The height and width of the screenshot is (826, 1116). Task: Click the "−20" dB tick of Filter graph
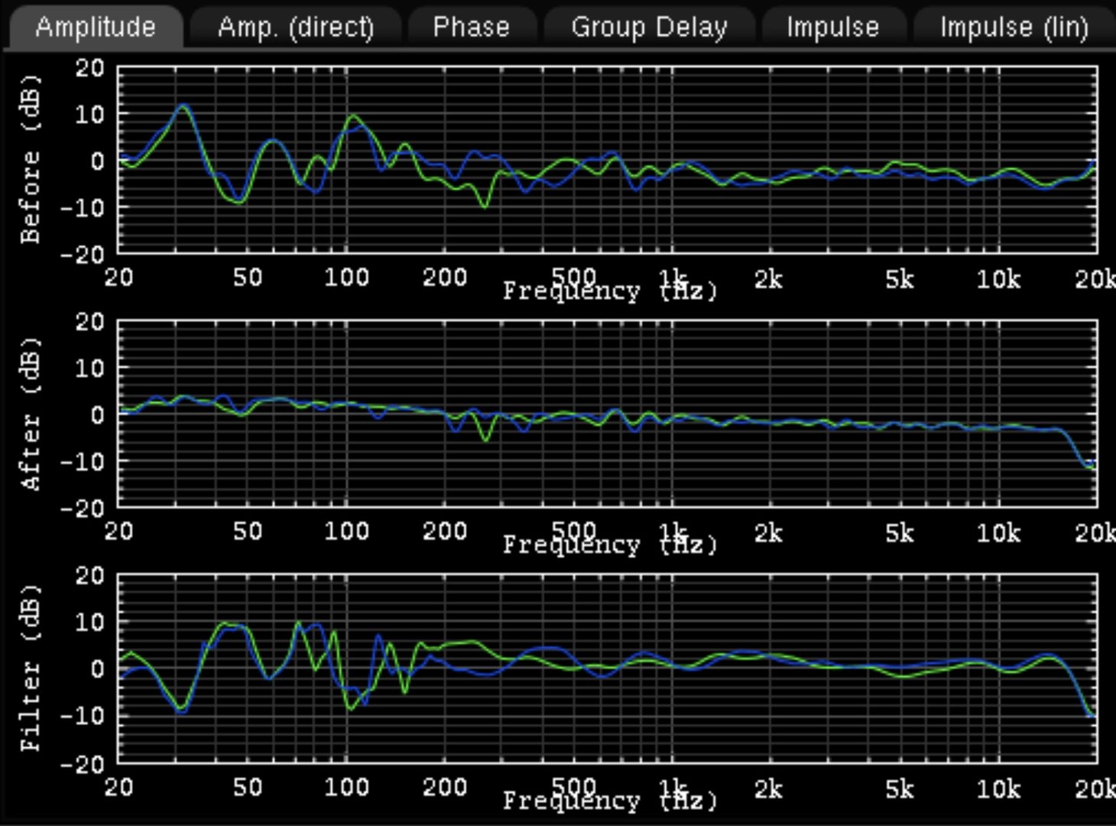(83, 763)
